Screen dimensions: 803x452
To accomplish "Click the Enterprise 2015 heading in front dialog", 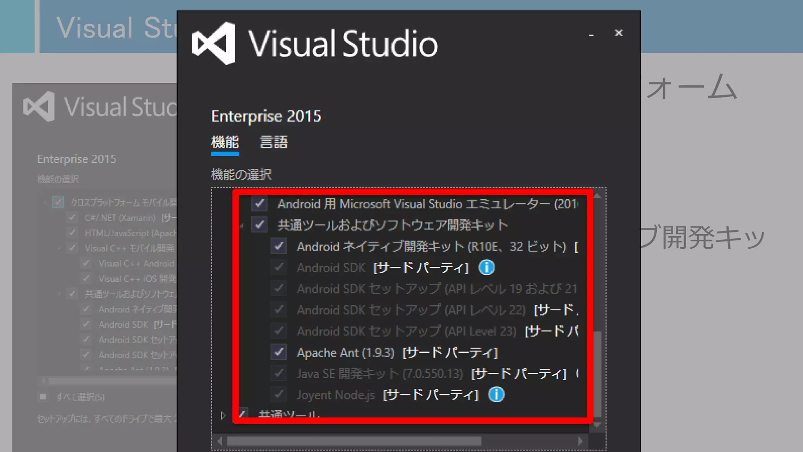I will pyautogui.click(x=266, y=116).
